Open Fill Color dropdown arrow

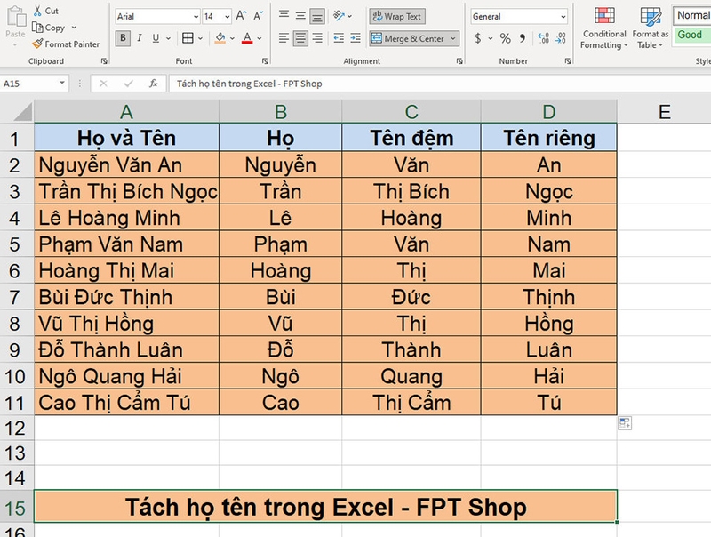point(232,38)
